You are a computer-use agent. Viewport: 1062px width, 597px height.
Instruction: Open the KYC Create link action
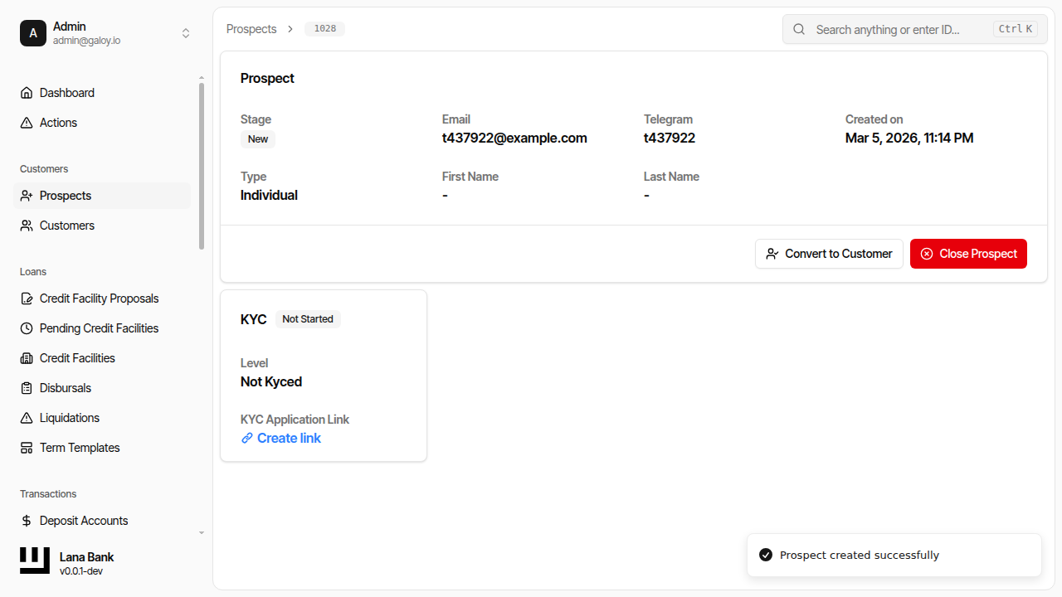point(288,438)
